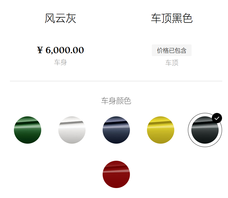The height and width of the screenshot is (198, 228).
Task: Click the 车身颜色 section heading
Action: pos(116,101)
